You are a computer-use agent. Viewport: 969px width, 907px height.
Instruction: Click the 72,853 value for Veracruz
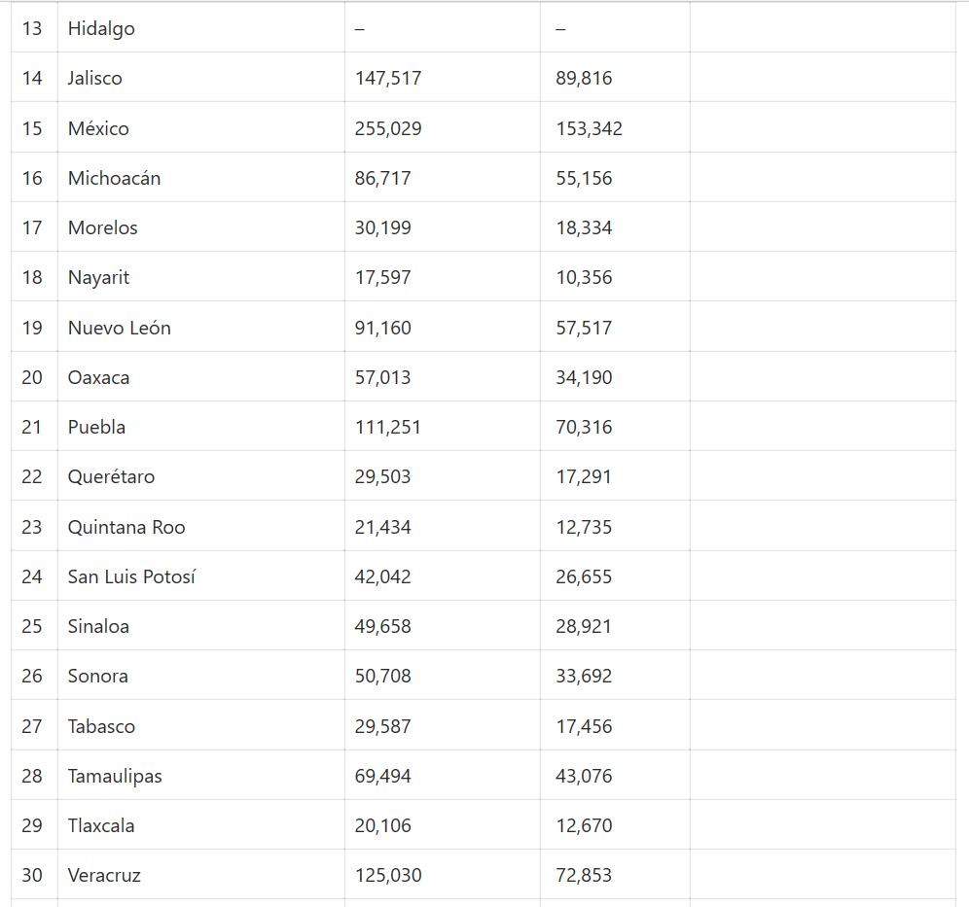(584, 875)
